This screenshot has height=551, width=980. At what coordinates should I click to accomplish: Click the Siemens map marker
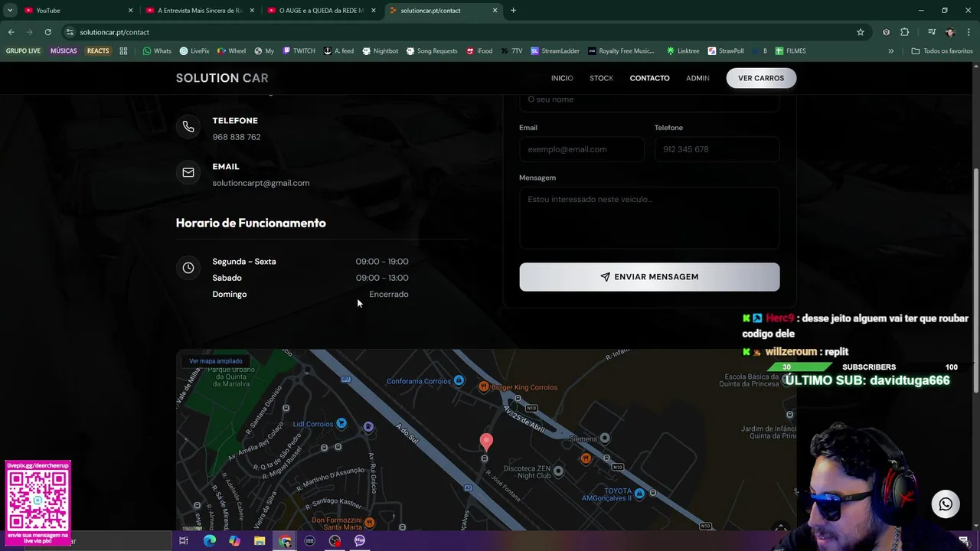coord(605,439)
